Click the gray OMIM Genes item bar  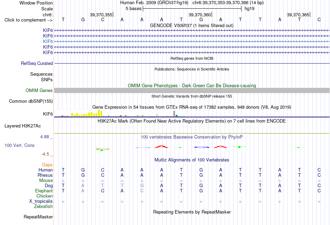point(192,90)
